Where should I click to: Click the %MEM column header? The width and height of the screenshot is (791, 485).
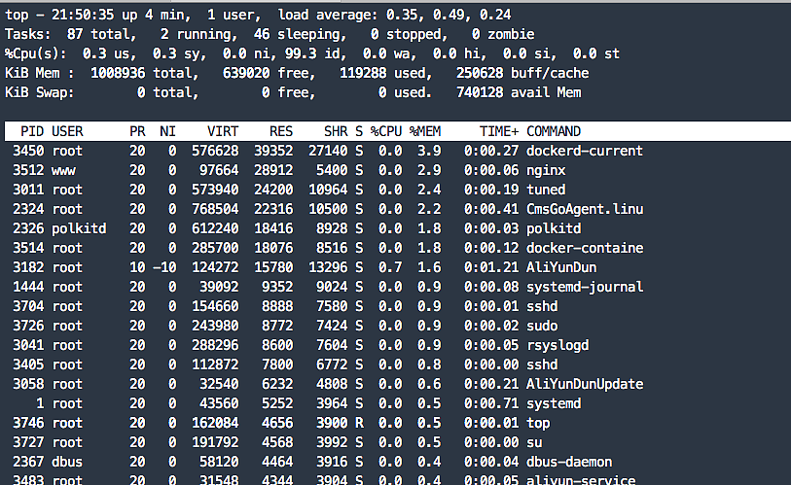(424, 131)
